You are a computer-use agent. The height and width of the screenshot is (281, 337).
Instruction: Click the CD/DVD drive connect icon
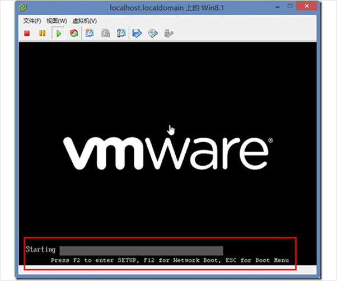(153, 33)
